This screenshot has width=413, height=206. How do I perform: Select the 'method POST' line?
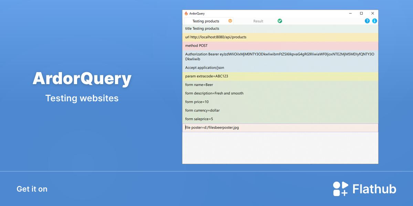click(280, 46)
